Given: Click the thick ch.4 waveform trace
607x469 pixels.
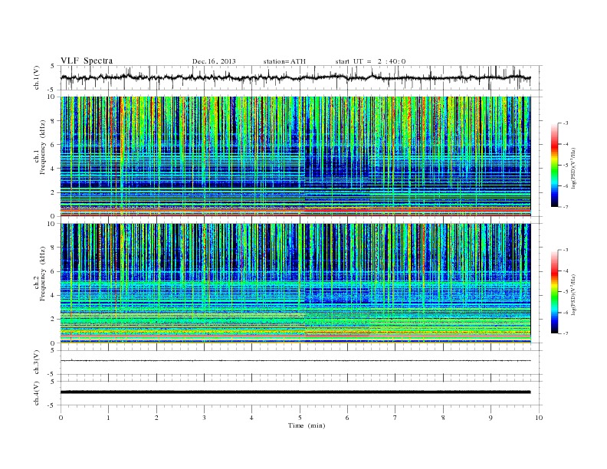Looking at the screenshot, I should pyautogui.click(x=295, y=392).
